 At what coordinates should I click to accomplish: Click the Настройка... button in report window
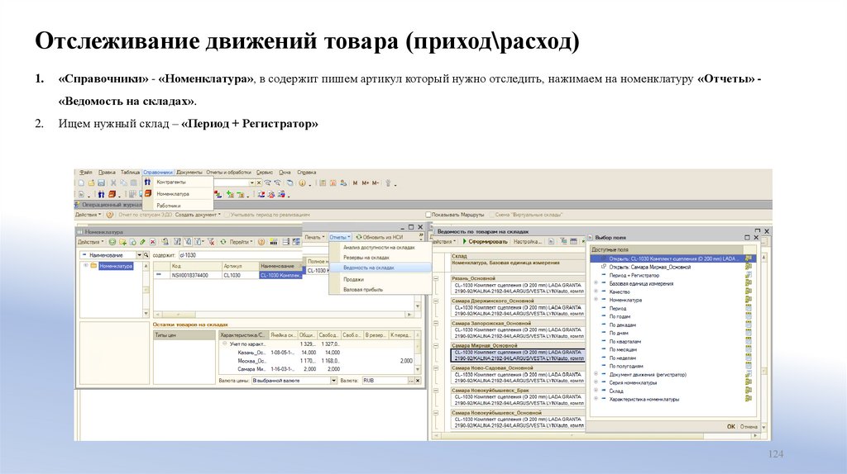(x=527, y=242)
